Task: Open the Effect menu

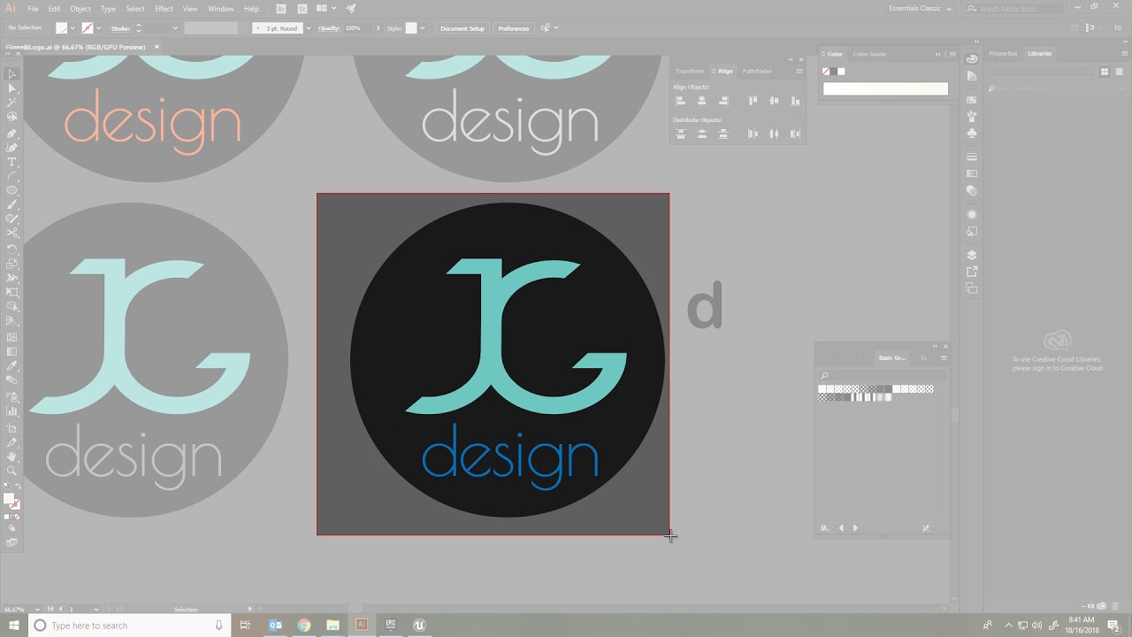Action: (164, 9)
